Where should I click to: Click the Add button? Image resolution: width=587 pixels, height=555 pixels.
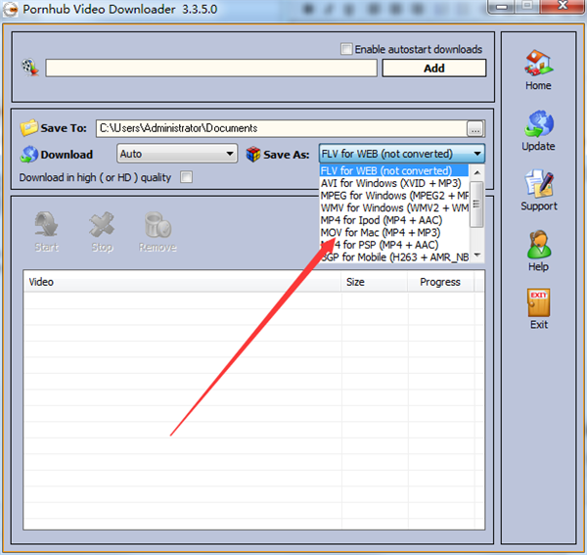coord(433,69)
